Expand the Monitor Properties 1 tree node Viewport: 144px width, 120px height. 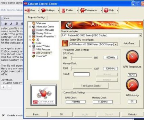[x=30, y=36]
